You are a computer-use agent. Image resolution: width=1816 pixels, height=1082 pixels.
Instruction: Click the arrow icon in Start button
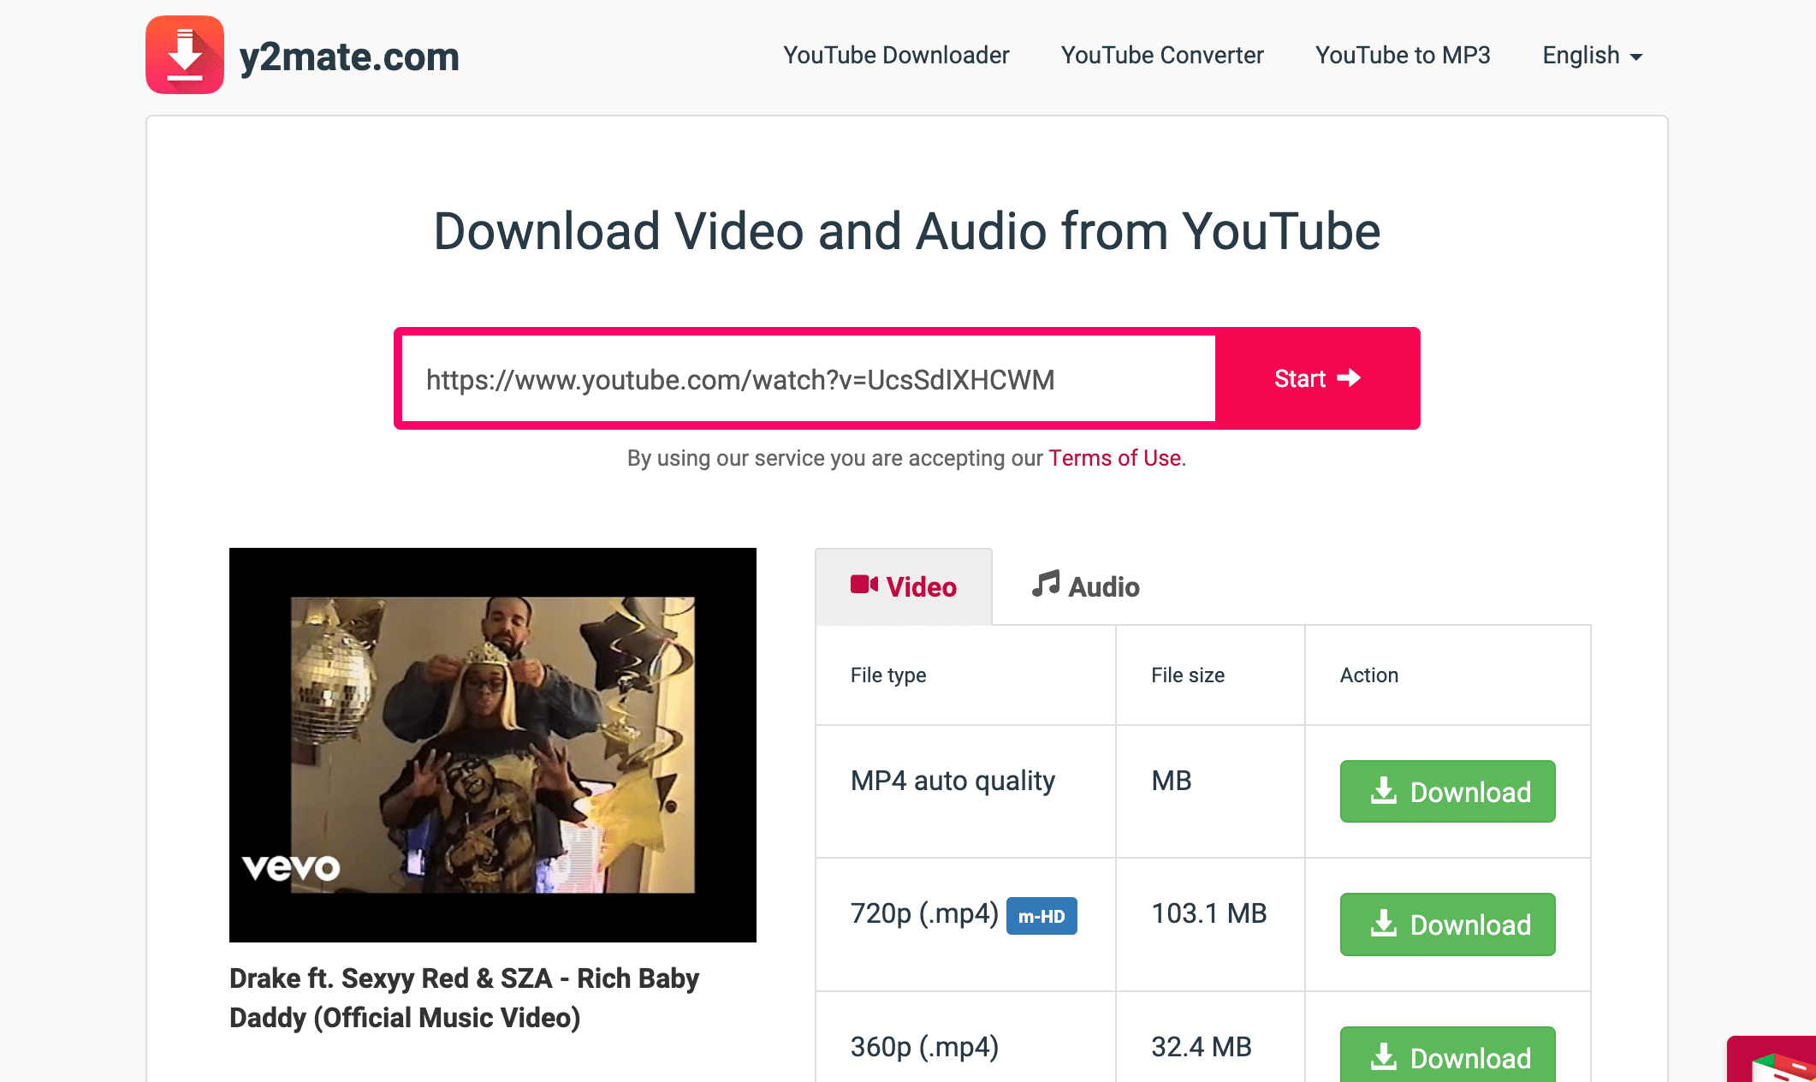pyautogui.click(x=1349, y=378)
